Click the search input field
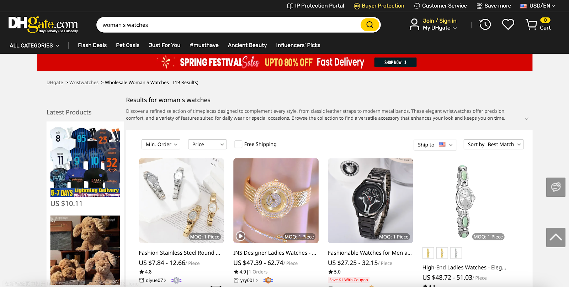569x287 pixels. (x=228, y=25)
